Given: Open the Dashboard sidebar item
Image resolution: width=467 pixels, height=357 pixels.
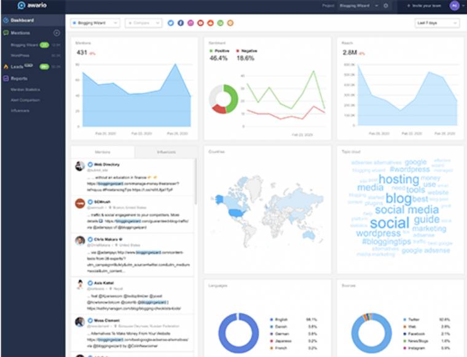Looking at the screenshot, I should coord(33,20).
